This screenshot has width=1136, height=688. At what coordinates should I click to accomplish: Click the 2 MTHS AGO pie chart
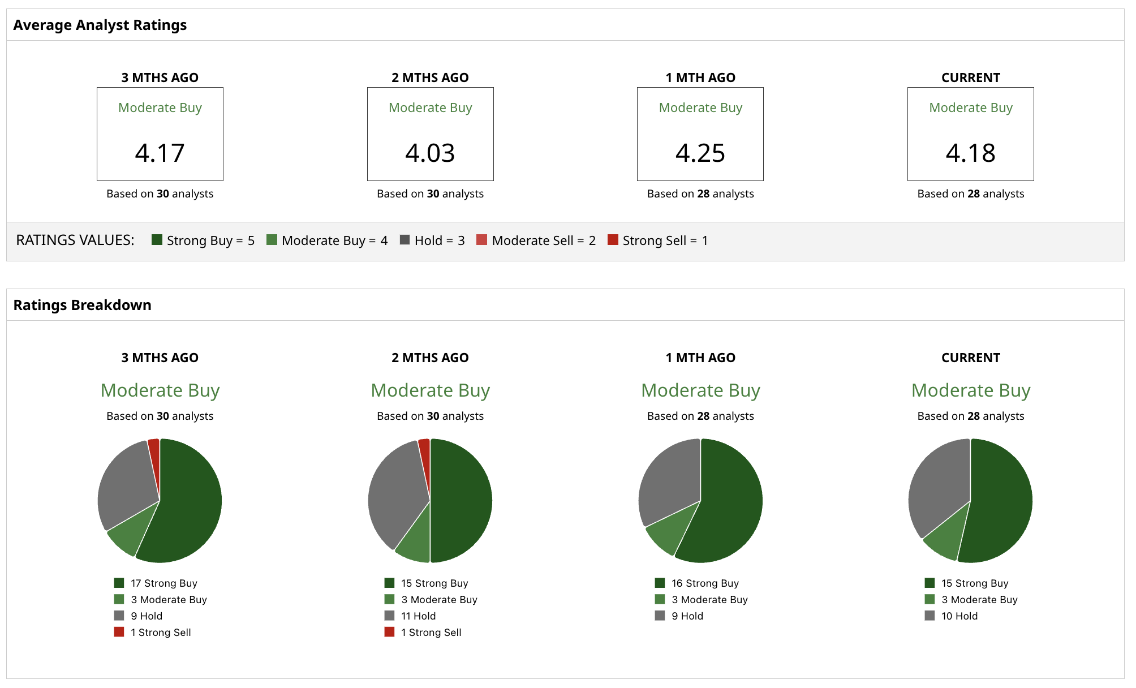tap(430, 501)
